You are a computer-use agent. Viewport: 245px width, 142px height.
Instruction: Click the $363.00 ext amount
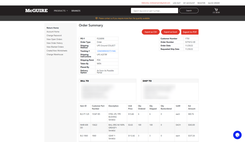point(192,125)
